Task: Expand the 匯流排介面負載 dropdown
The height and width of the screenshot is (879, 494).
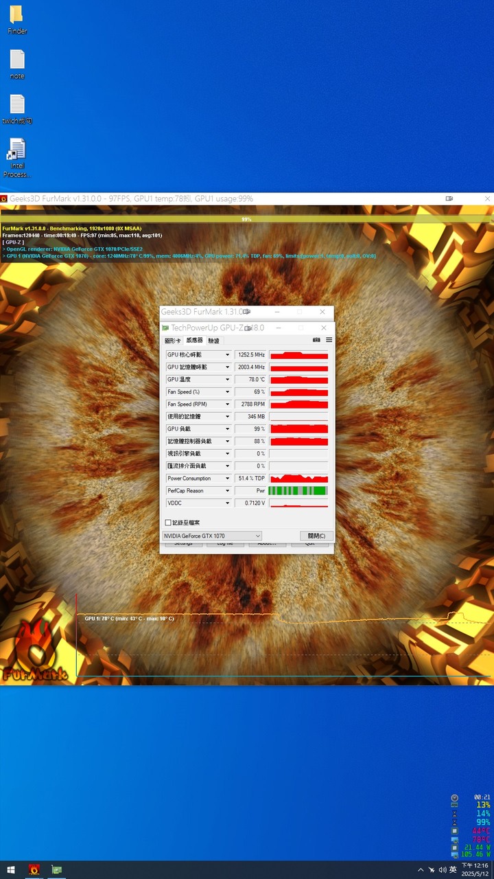Action: [x=227, y=466]
